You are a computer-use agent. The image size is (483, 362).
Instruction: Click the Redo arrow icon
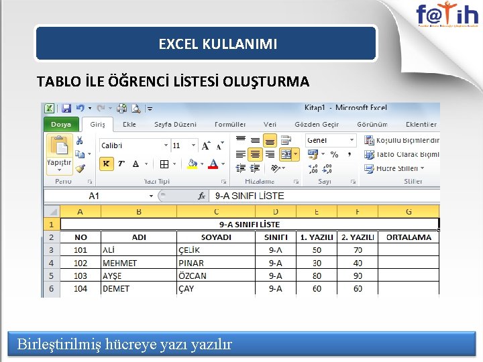(x=101, y=108)
